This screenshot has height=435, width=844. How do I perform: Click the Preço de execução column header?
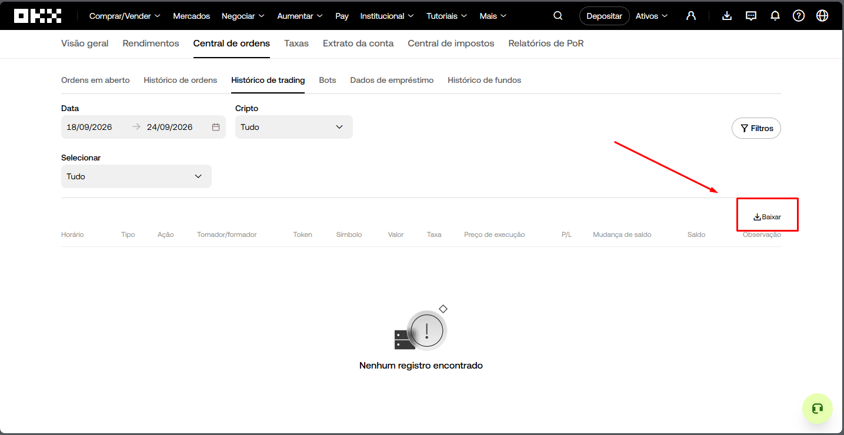[494, 235]
